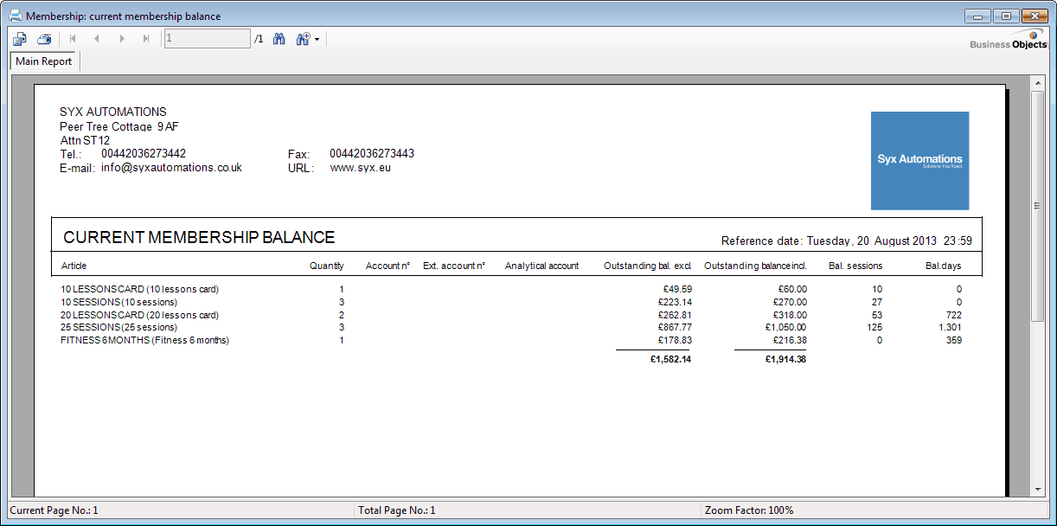
Task: Click the zoom binoculars-plus icon
Action: click(x=303, y=39)
